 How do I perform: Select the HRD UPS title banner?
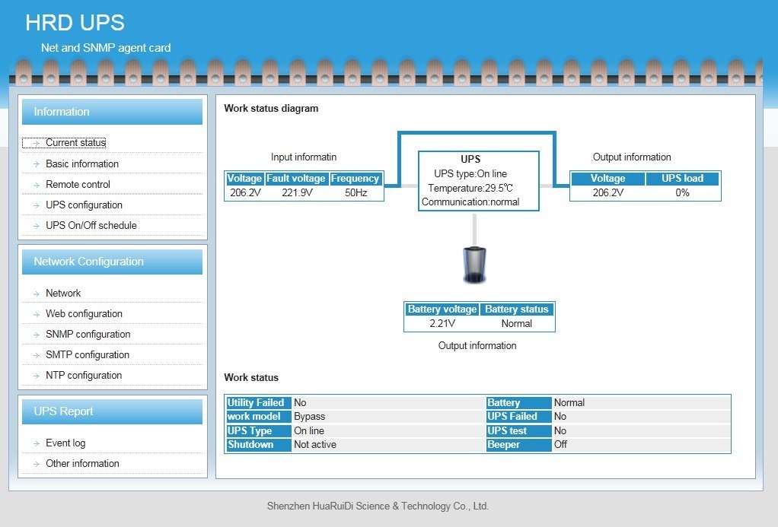pos(75,23)
